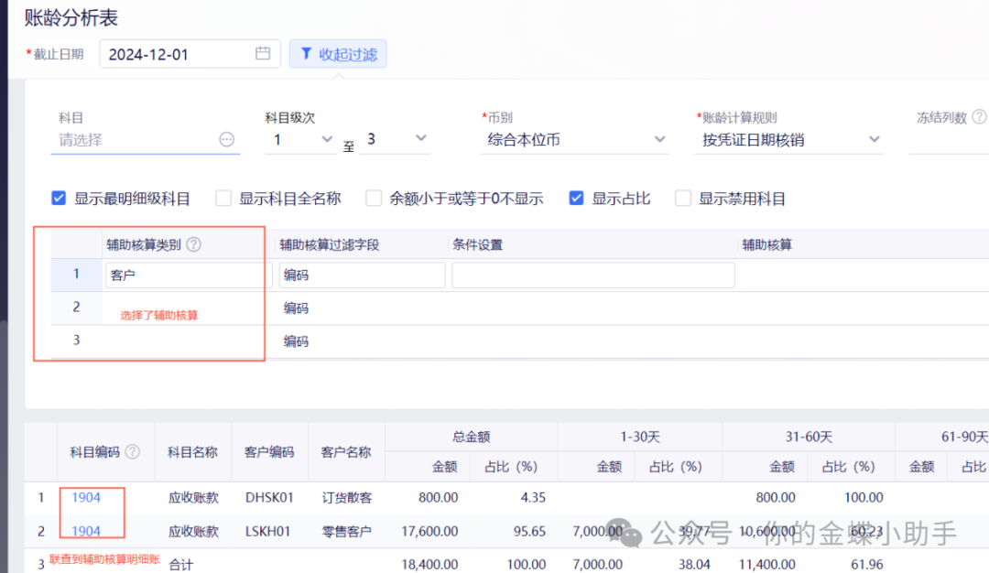Image resolution: width=989 pixels, height=573 pixels.
Task: Click the help icon next to 冻结列数
Action: pos(979,117)
